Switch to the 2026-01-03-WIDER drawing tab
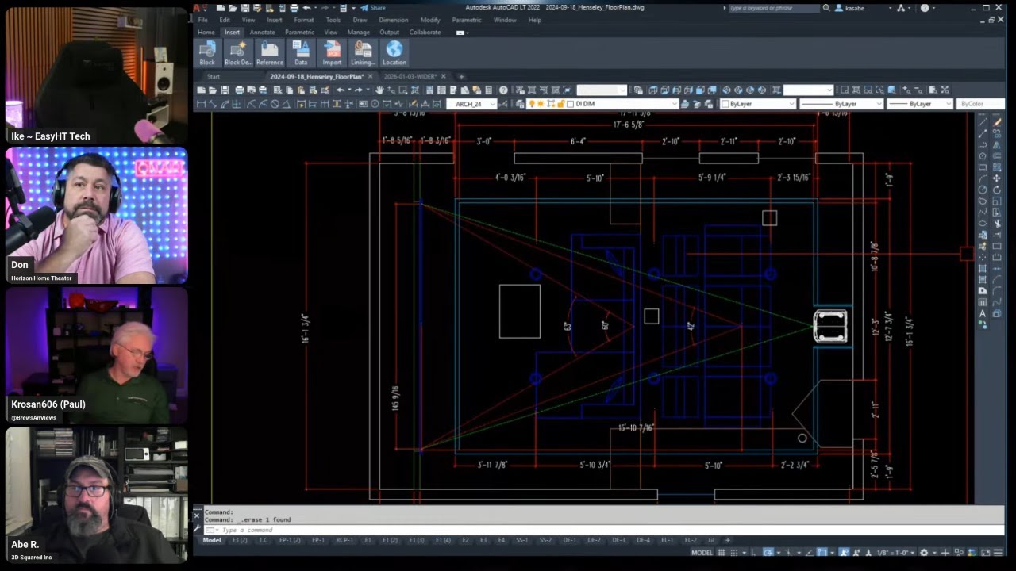This screenshot has height=571, width=1016. [410, 77]
